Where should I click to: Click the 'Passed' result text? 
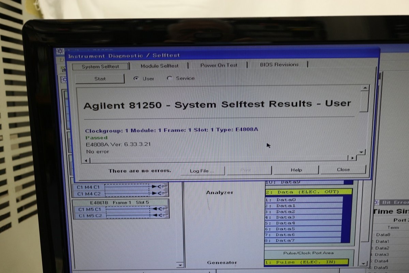coord(96,138)
